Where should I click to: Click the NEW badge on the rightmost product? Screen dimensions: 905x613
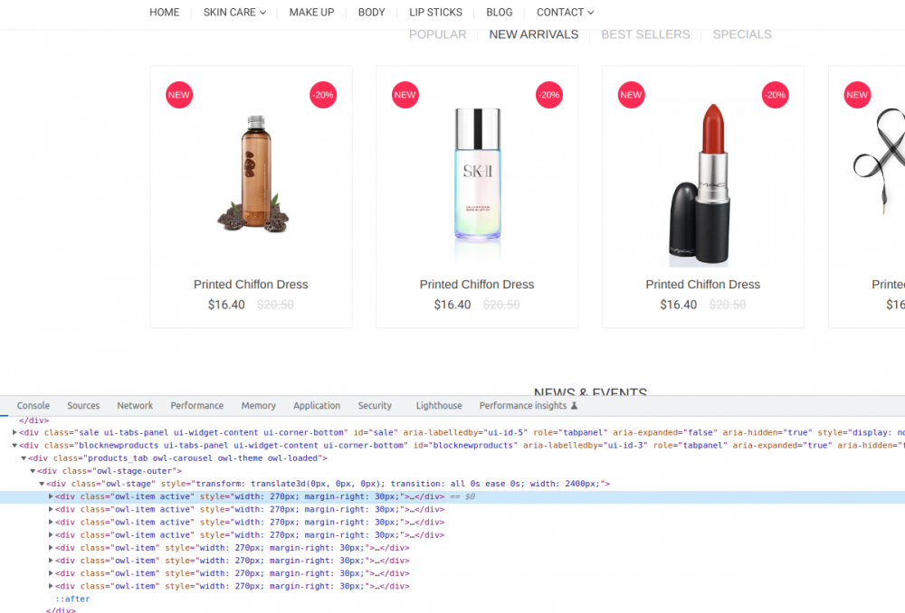(856, 94)
